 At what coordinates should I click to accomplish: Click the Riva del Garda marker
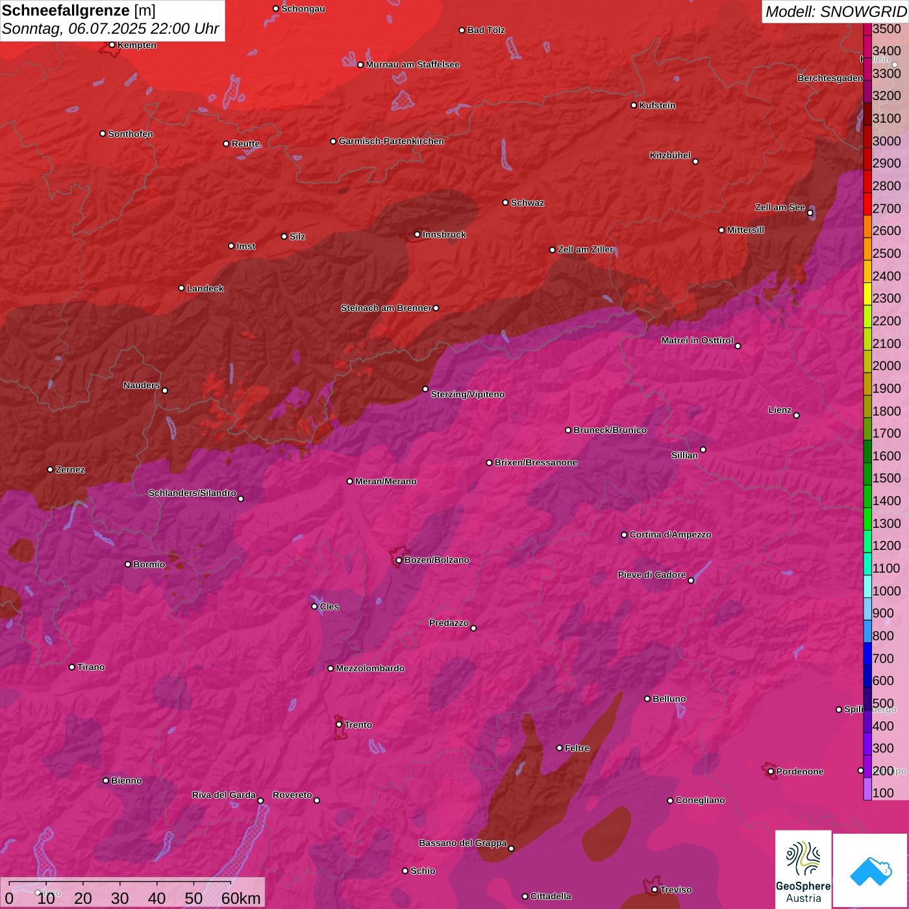260,801
